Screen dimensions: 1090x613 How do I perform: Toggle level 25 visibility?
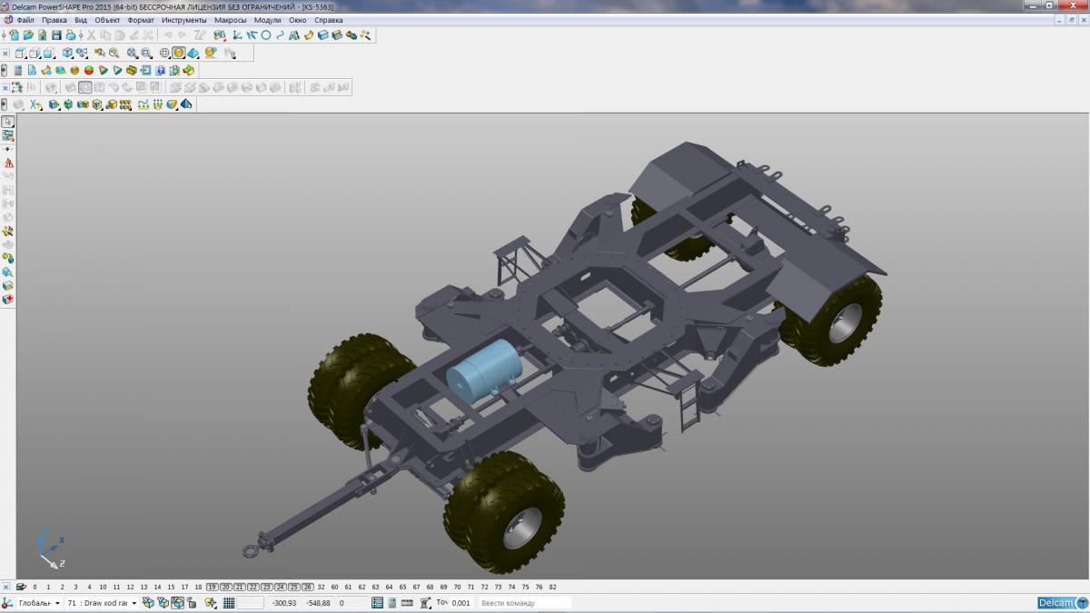point(293,587)
